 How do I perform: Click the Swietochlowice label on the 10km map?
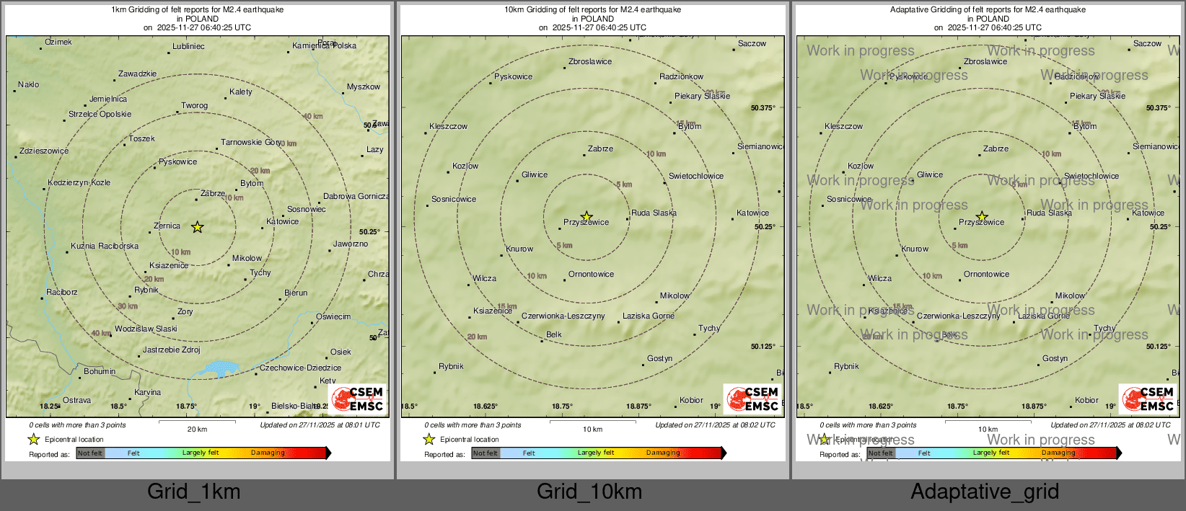tap(696, 176)
